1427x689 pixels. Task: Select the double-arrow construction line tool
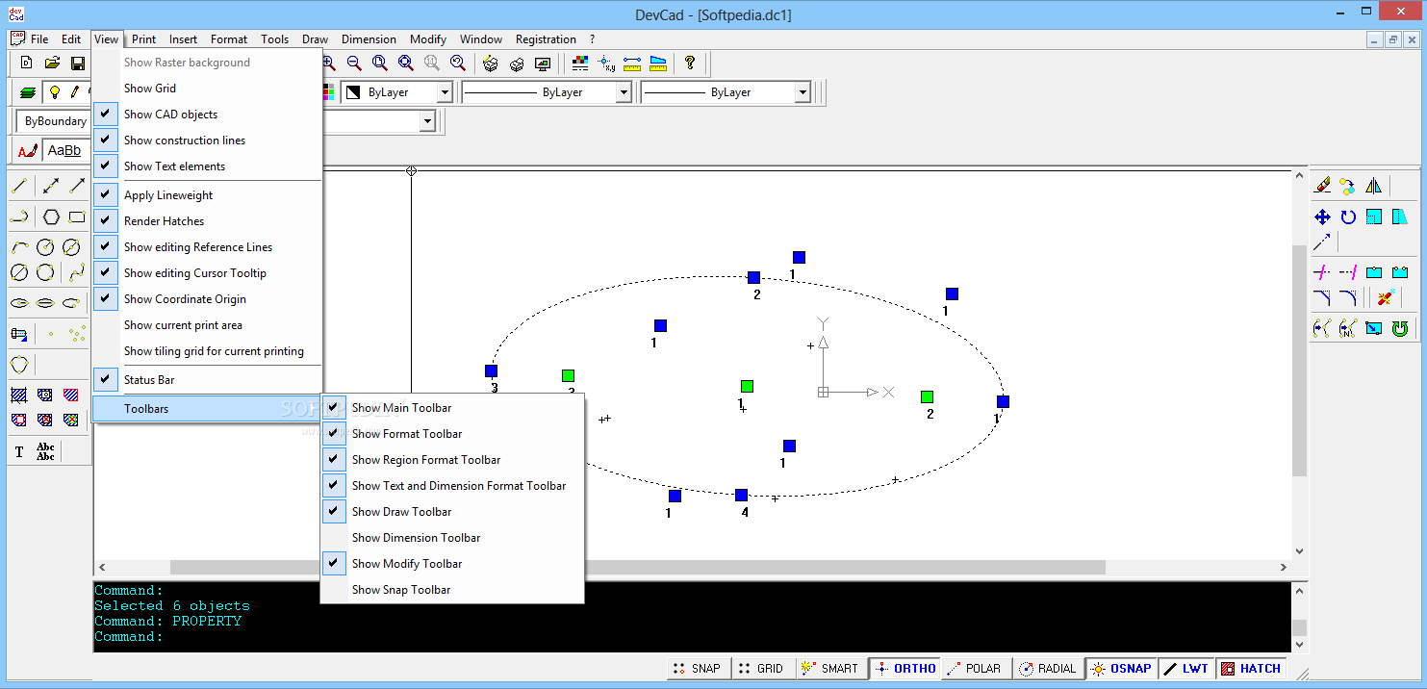[x=51, y=186]
